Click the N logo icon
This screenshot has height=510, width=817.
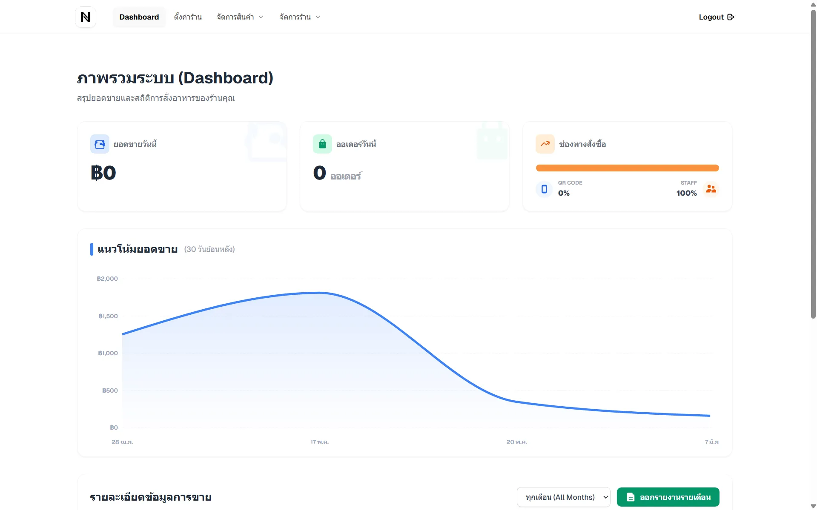[x=86, y=17]
